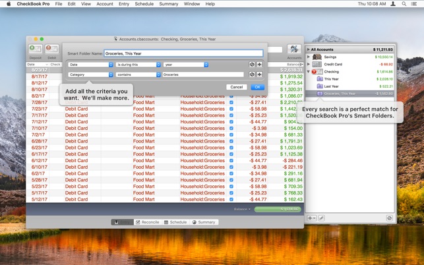424x265 pixels.
Task: Click the document proxy icon in title bar
Action: 115,39
